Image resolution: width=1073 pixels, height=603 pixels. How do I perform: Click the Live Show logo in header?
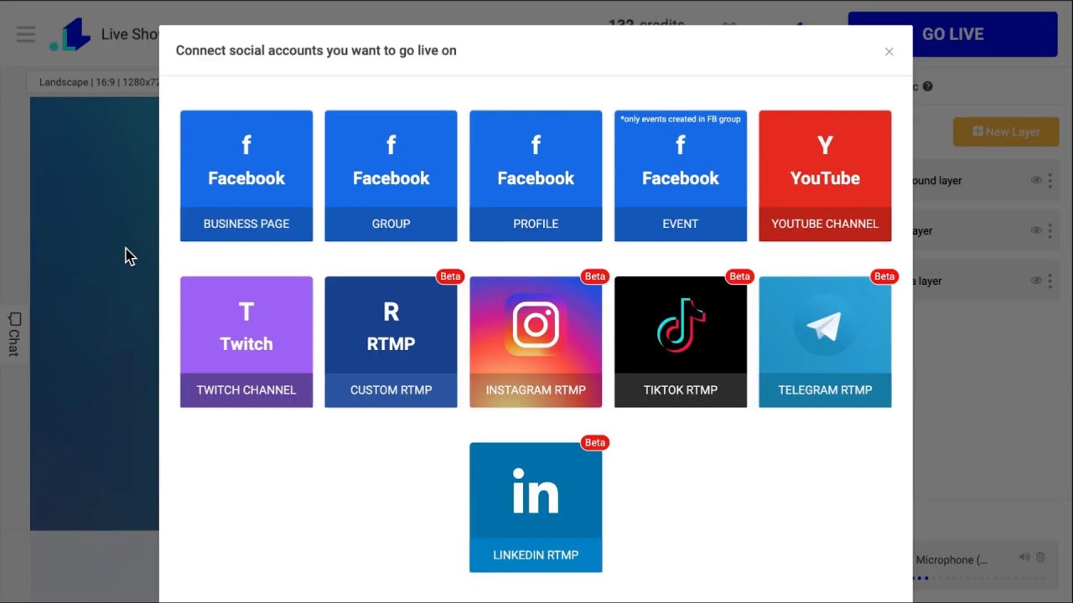pyautogui.click(x=70, y=34)
